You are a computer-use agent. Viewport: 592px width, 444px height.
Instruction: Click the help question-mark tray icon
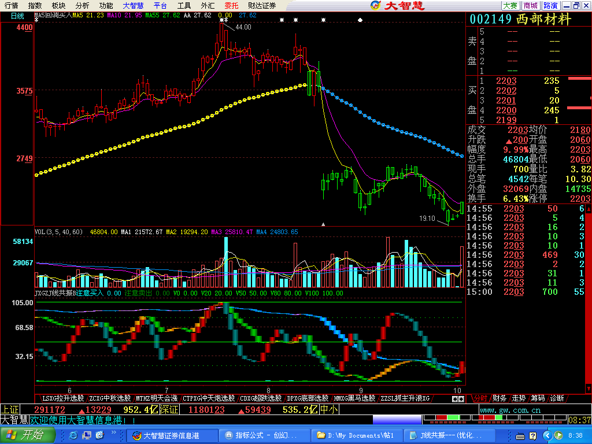pyautogui.click(x=532, y=436)
